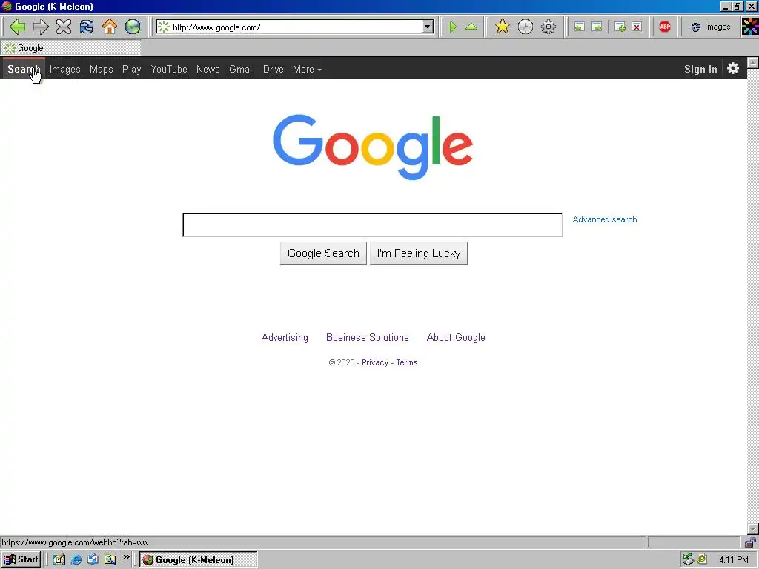Expand the More menu in Google bar
The height and width of the screenshot is (569, 759).
[x=307, y=69]
